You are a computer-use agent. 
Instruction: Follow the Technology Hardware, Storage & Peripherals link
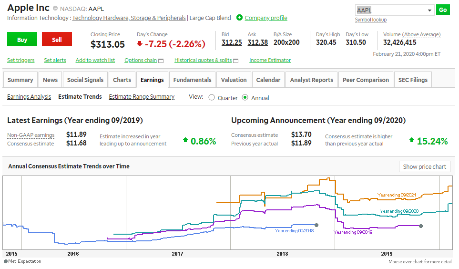(x=129, y=18)
